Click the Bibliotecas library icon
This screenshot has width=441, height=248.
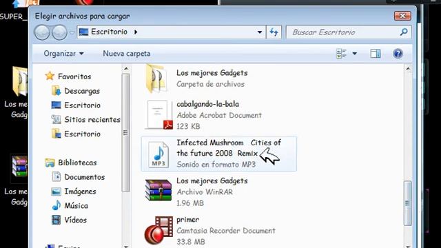(x=50, y=163)
